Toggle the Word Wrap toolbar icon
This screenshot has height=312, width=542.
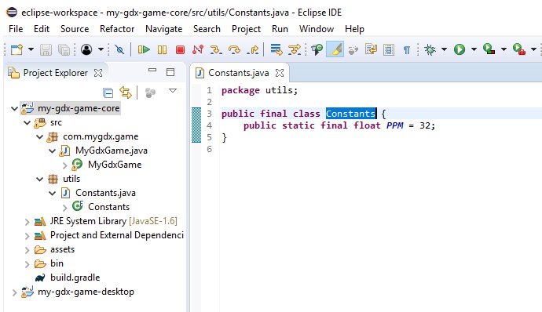click(x=371, y=49)
